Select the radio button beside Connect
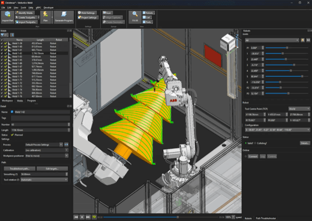The width and height of the screenshot is (312, 221). [246, 157]
